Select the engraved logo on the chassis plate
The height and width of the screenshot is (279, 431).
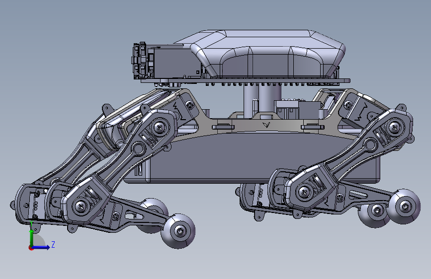pos(266,125)
